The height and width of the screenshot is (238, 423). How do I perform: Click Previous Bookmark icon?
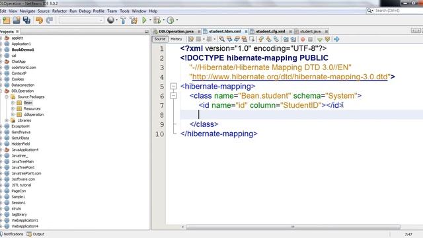(261, 39)
